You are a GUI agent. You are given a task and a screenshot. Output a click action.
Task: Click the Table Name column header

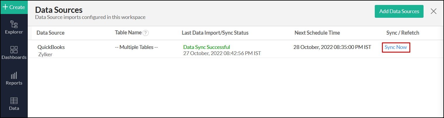(x=128, y=33)
